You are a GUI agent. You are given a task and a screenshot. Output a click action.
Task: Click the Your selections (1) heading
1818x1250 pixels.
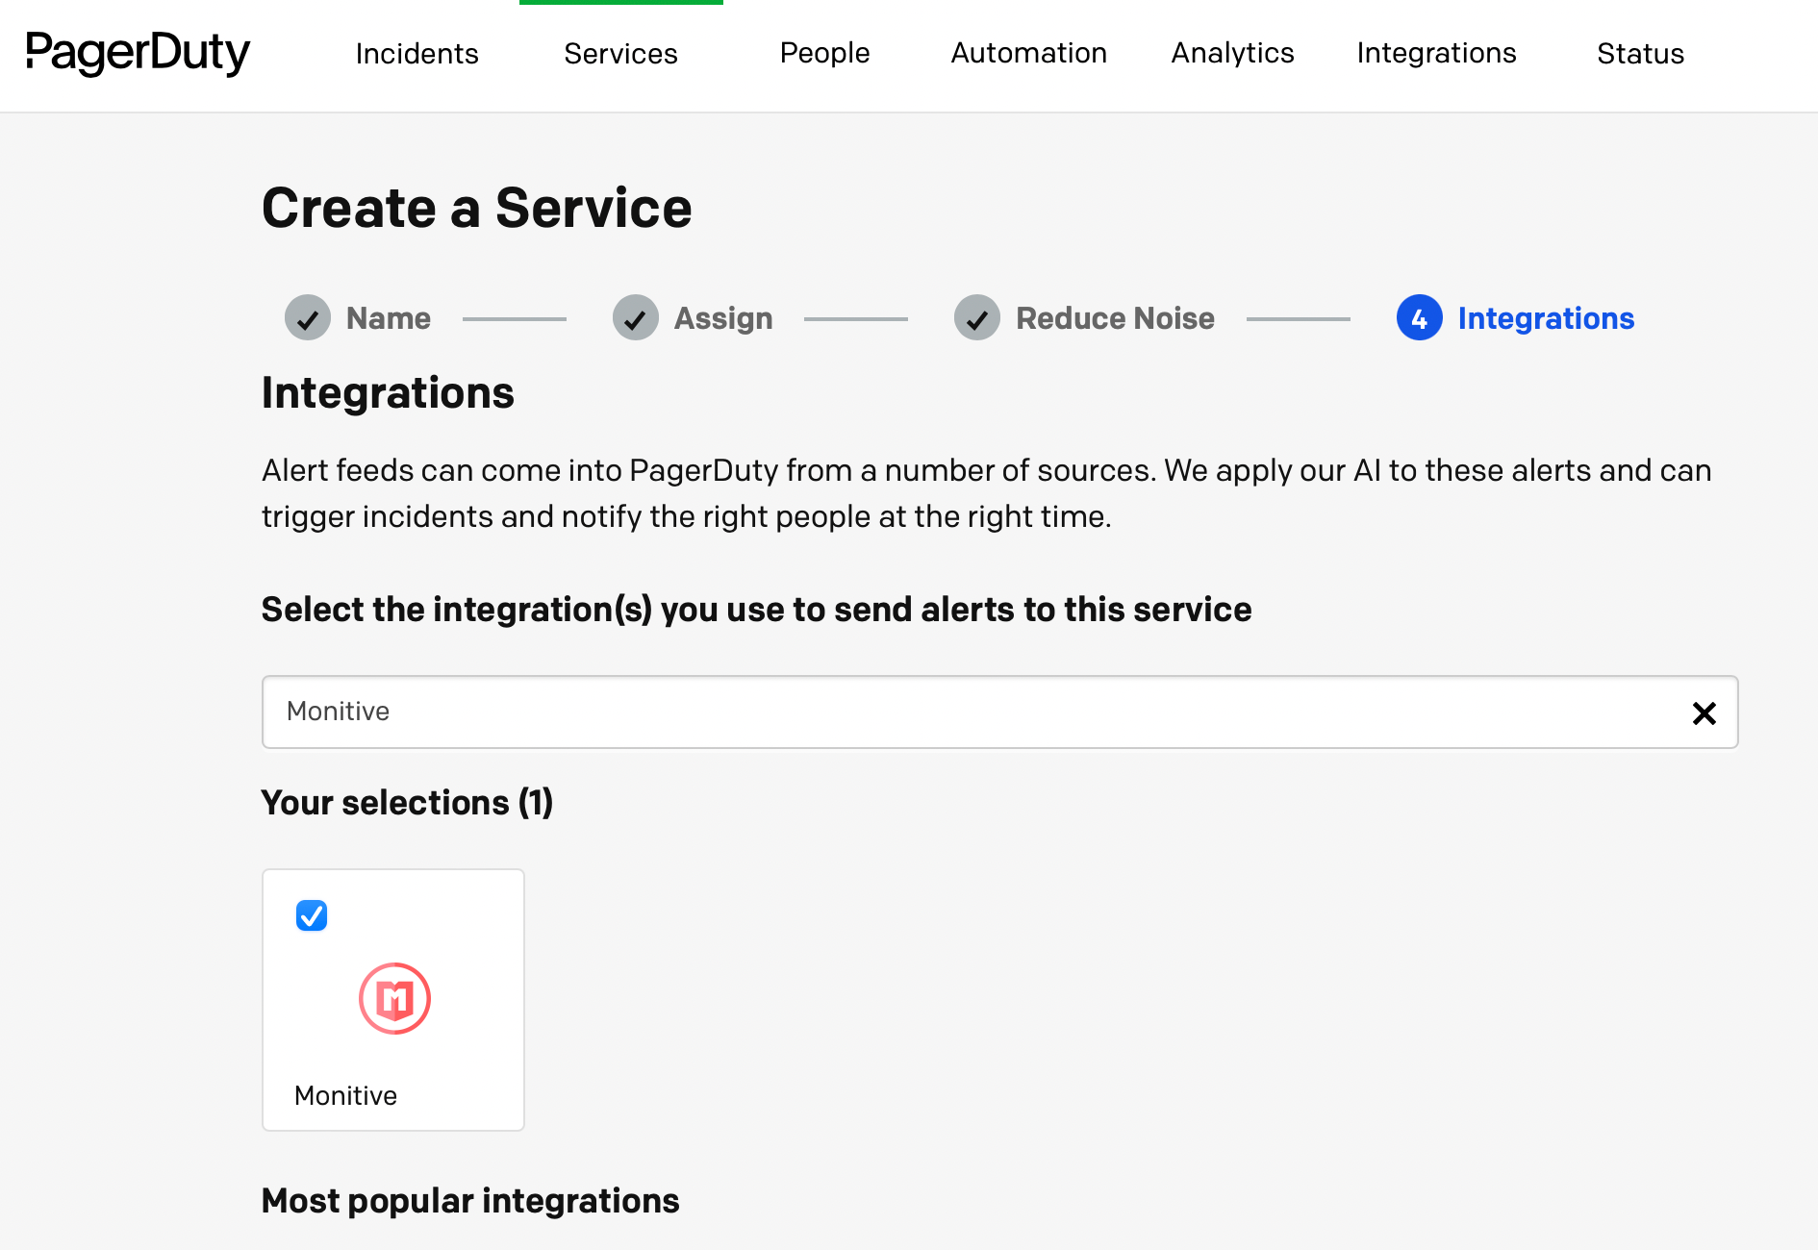407,803
